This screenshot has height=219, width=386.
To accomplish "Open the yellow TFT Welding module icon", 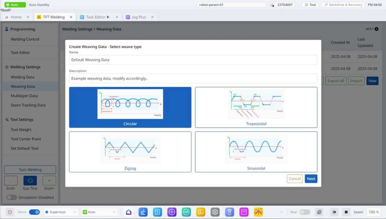I will [258, 212].
